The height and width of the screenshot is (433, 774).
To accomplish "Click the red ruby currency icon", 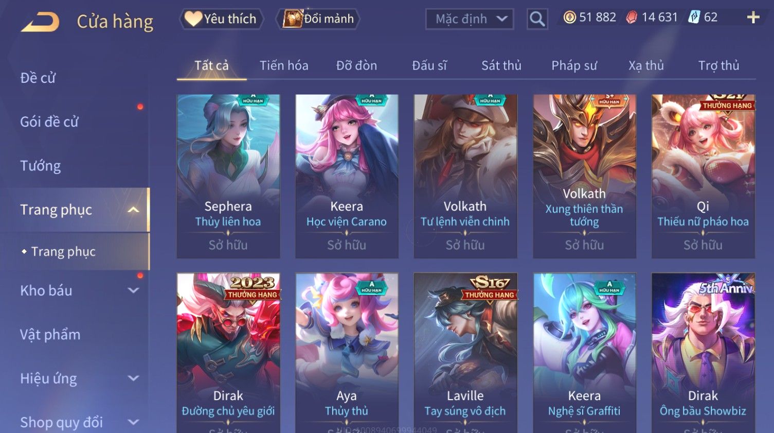I will (x=632, y=18).
